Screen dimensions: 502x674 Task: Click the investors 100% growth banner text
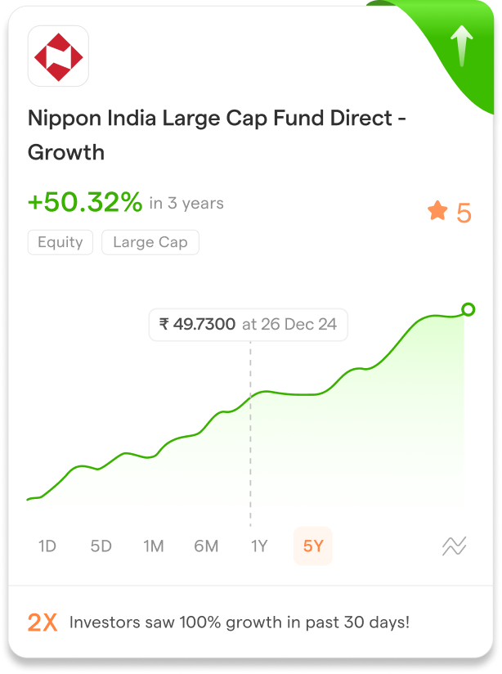240,622
